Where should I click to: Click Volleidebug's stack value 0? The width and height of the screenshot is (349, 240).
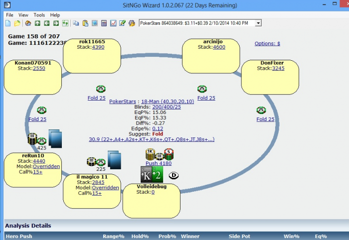tap(153, 192)
